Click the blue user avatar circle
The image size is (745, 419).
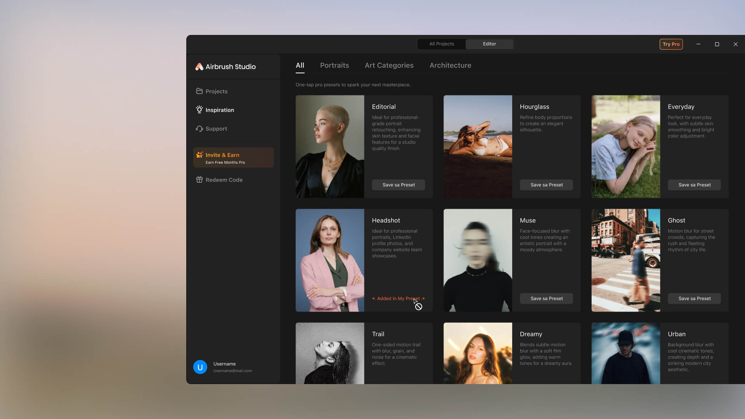point(200,367)
